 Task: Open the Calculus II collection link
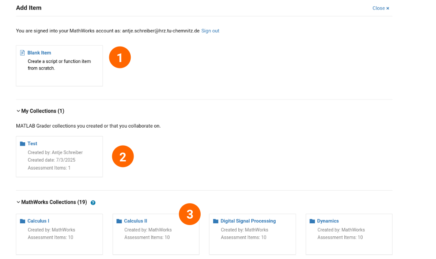[x=135, y=221]
